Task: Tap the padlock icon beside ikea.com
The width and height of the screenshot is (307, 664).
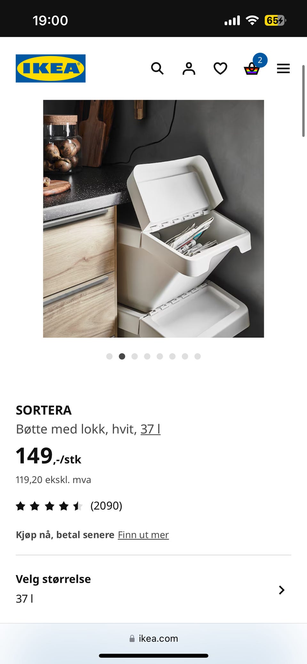Action: [x=132, y=638]
